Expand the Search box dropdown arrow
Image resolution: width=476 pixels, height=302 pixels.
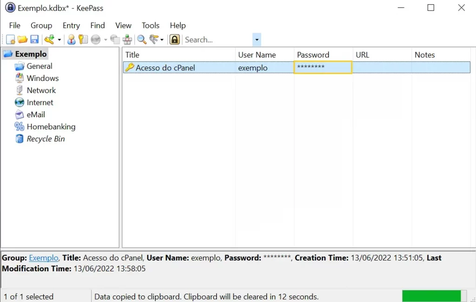[x=257, y=40]
